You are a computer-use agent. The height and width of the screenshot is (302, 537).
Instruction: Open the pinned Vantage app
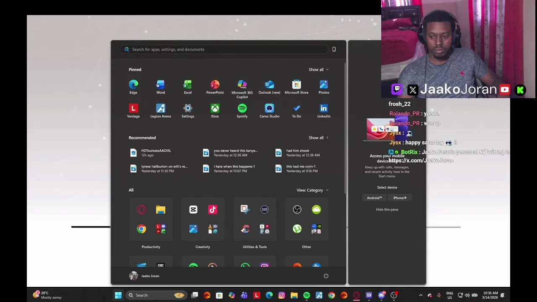tap(133, 111)
